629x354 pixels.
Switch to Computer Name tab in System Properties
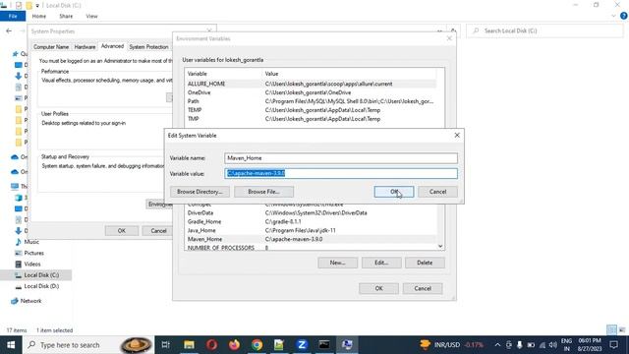[x=51, y=47]
